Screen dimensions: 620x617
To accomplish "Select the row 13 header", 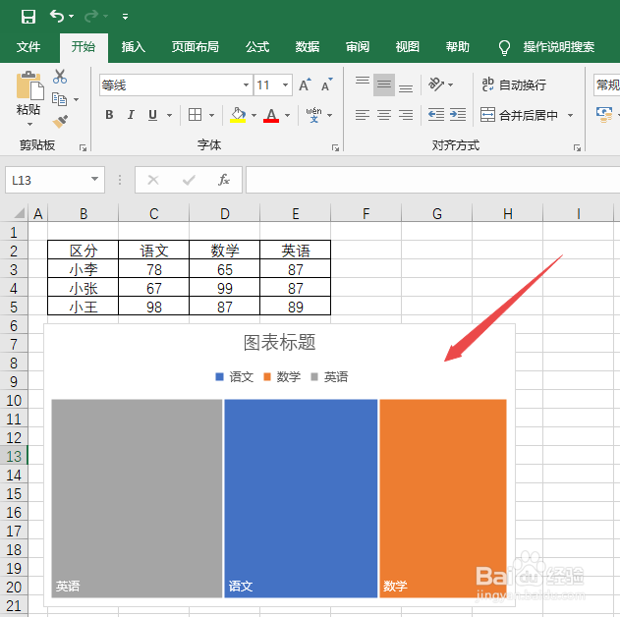I will [x=14, y=456].
